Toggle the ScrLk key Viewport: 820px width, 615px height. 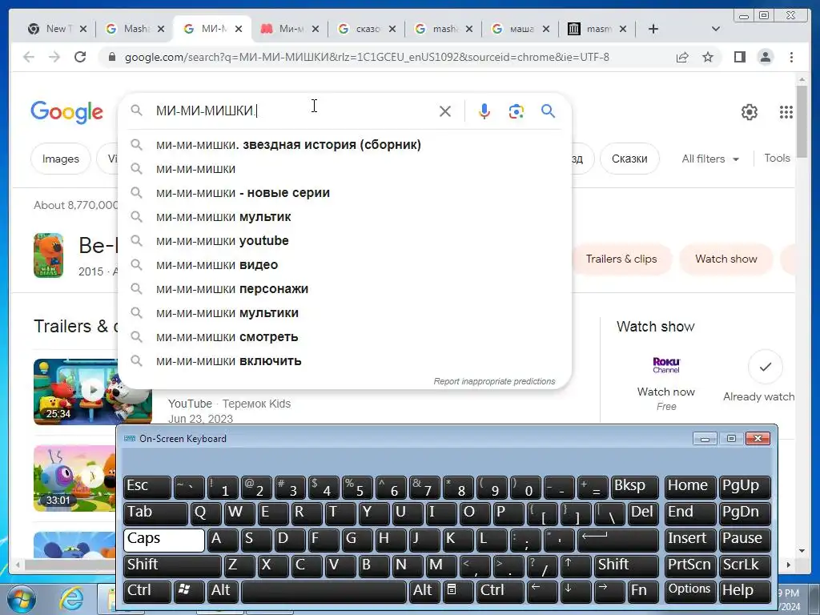click(x=745, y=565)
